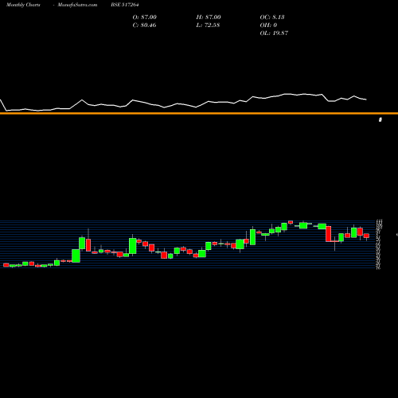
Task: Click the high value 'H: 87.00'
Action: 209,18
